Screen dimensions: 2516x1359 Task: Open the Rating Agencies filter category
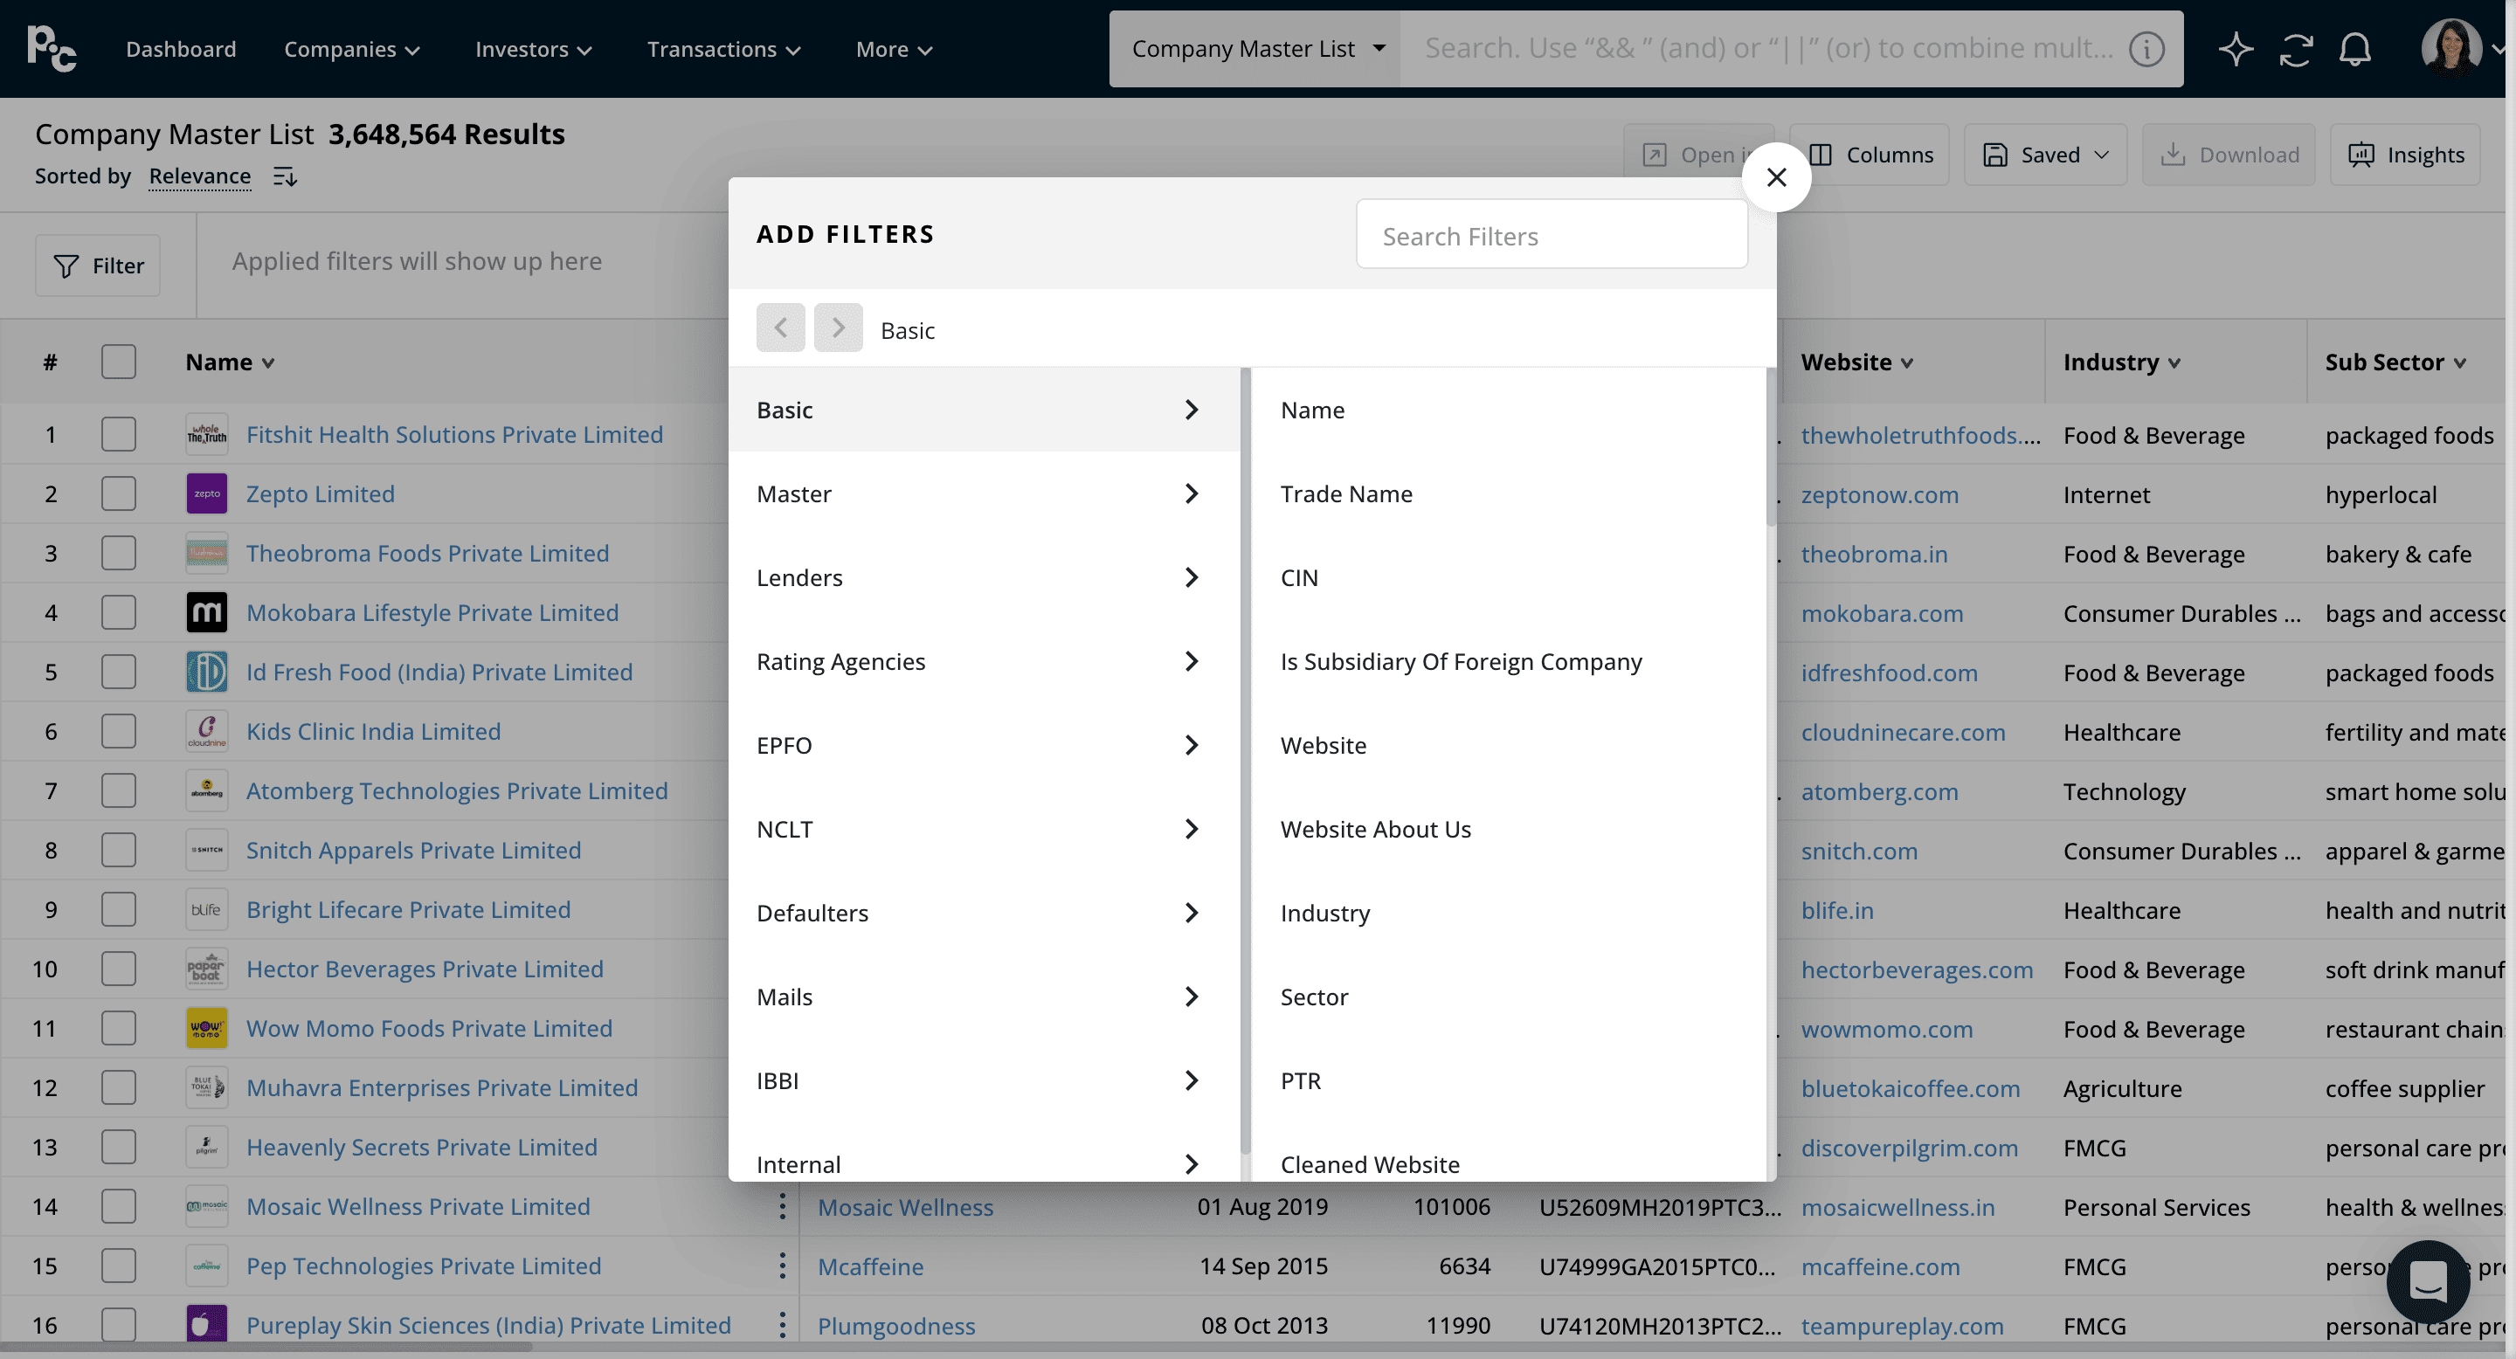(x=984, y=662)
